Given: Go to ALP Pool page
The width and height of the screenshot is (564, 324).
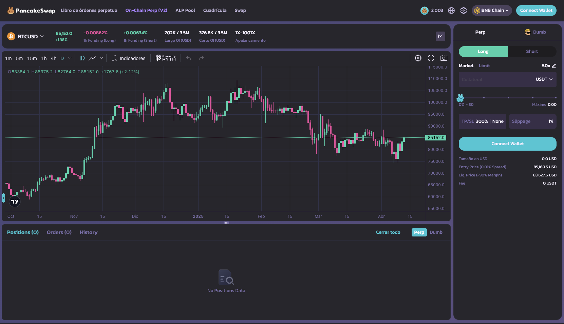Looking at the screenshot, I should coord(185,11).
